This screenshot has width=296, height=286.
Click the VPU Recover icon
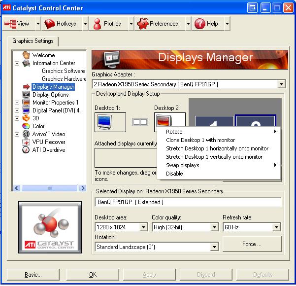26,142
